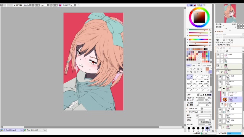Create a new normal layer

[217, 48]
